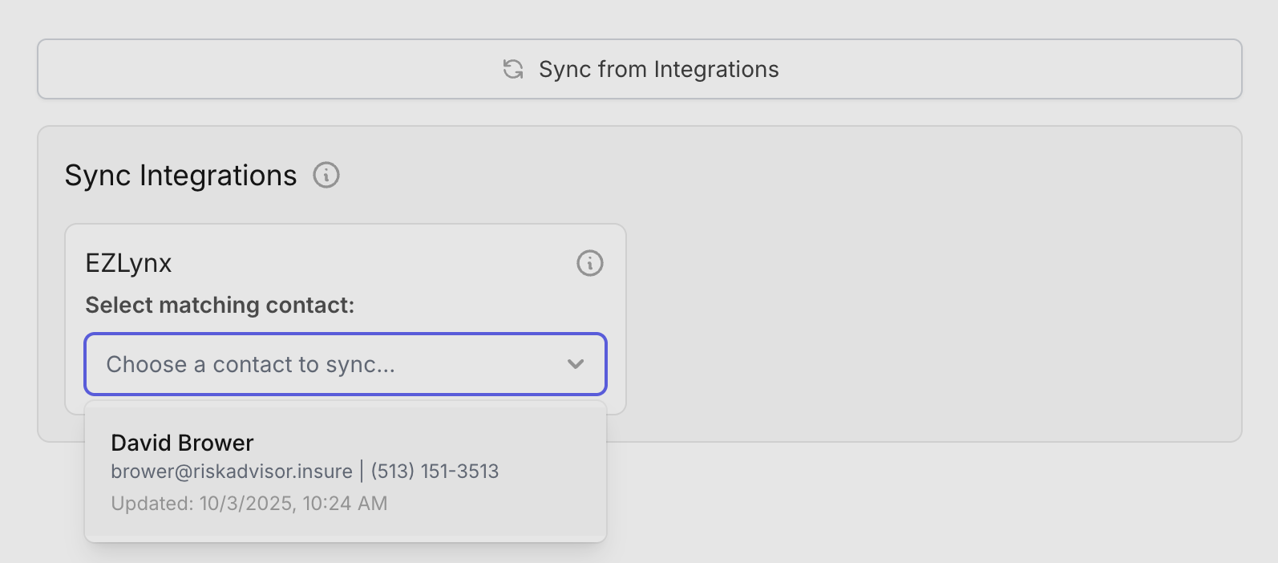Collapse the contact dropdown using chevron arrow
1278x563 pixels.
(575, 364)
